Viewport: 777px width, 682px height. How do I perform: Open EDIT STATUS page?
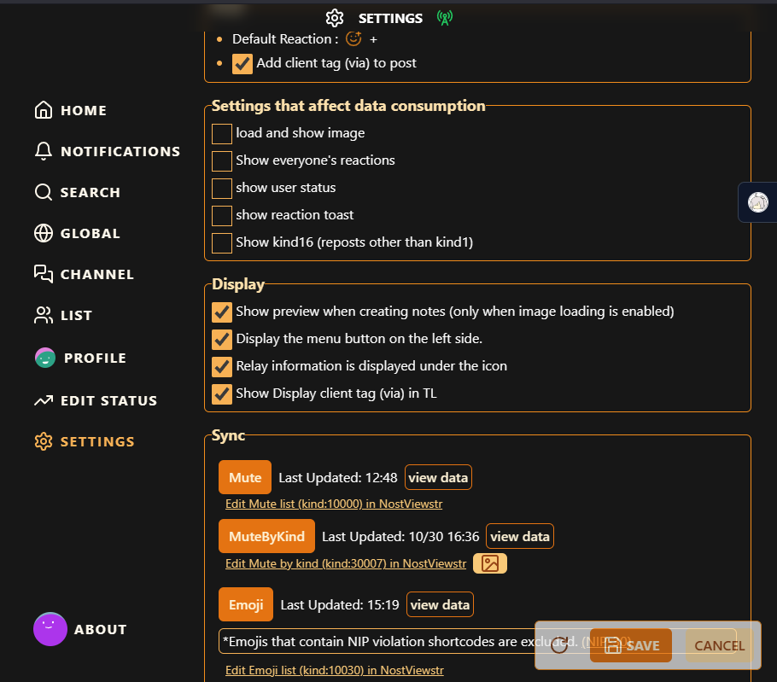point(96,400)
